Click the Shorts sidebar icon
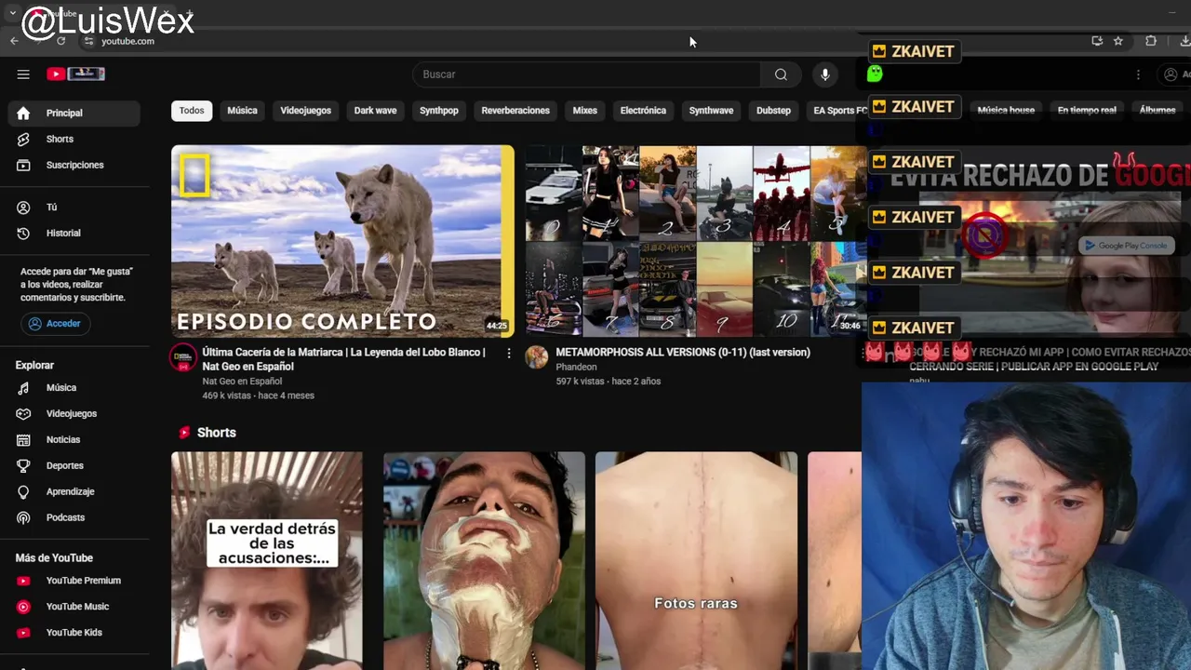 [x=24, y=139]
